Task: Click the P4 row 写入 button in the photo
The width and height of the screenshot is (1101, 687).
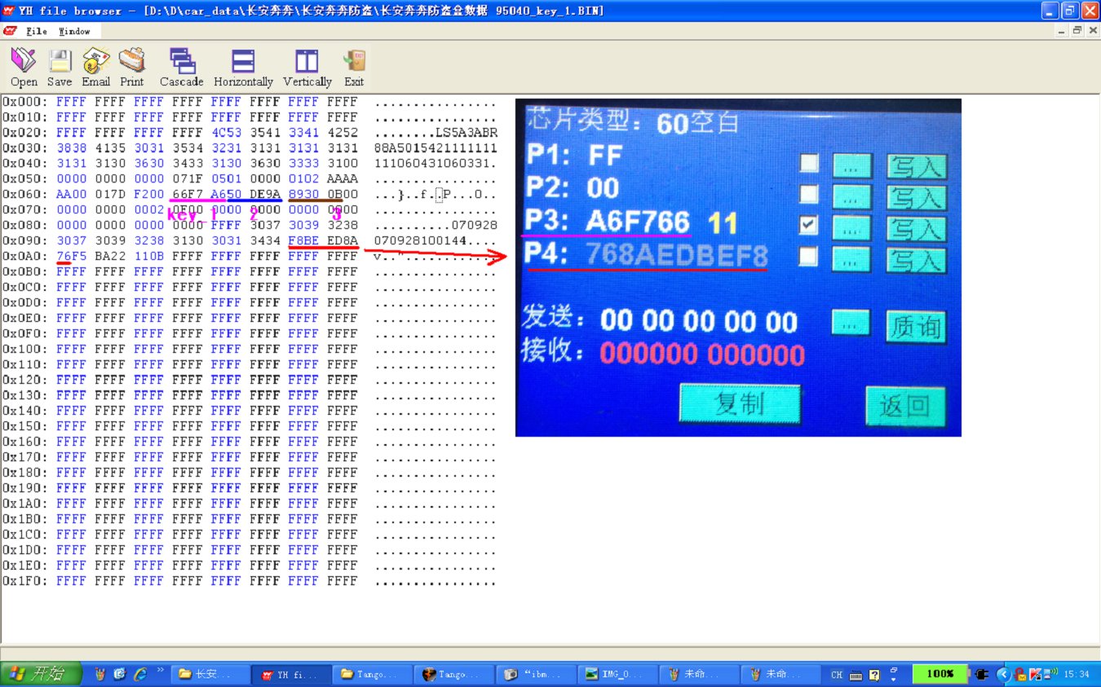Action: [917, 261]
